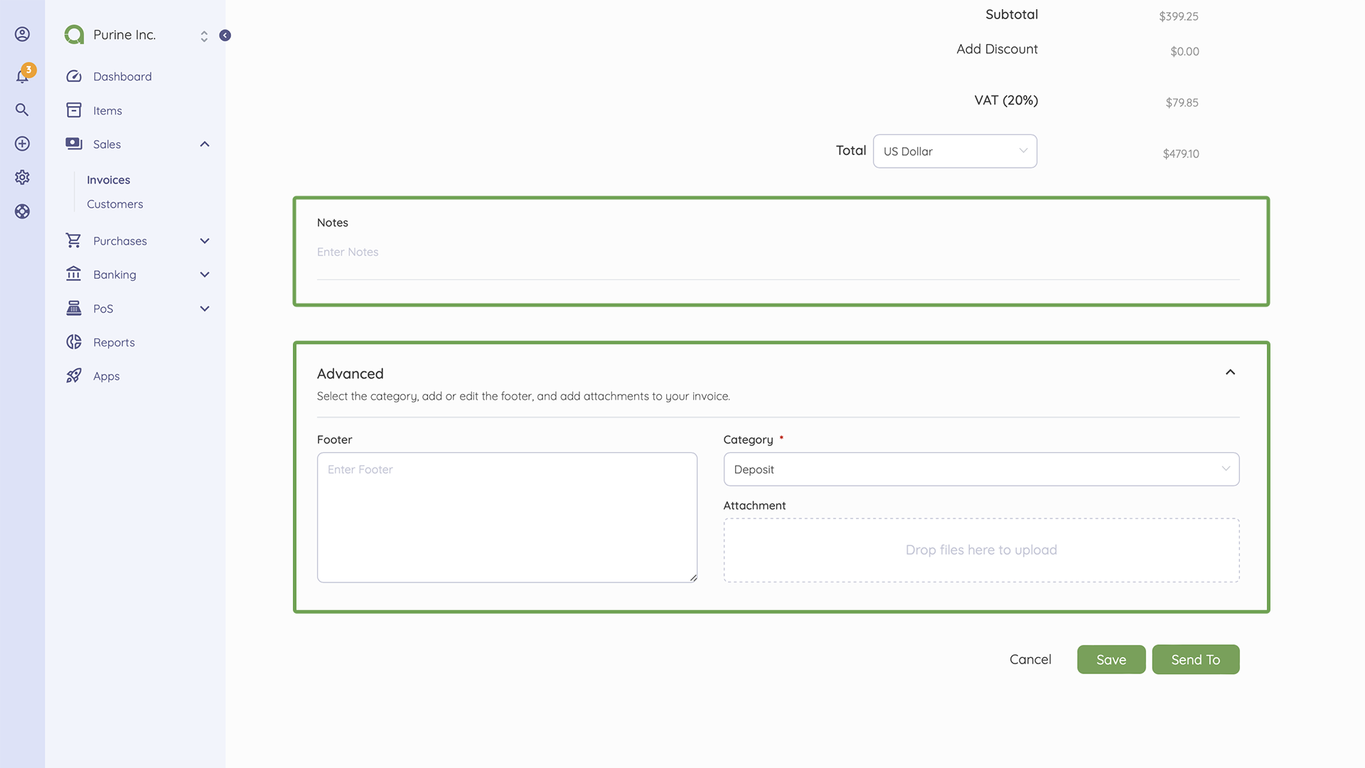Click the plus circle quick-create icon
The width and height of the screenshot is (1365, 768).
click(x=22, y=143)
